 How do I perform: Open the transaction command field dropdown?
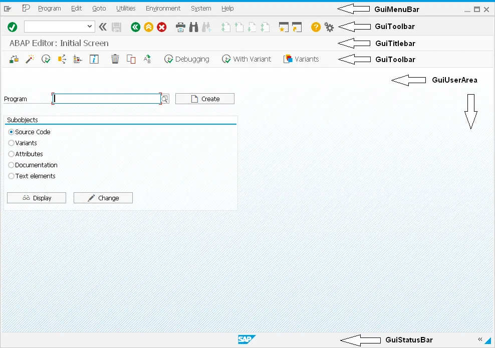coord(90,27)
